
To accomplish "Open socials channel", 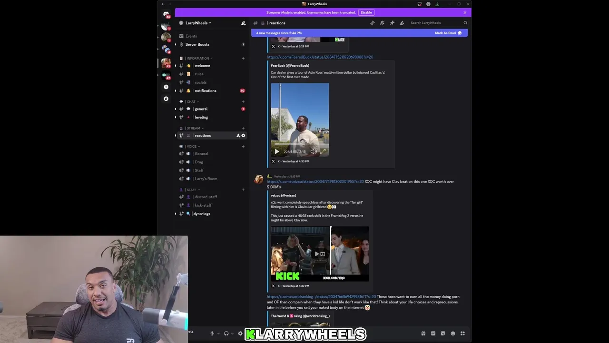I will (212, 82).
